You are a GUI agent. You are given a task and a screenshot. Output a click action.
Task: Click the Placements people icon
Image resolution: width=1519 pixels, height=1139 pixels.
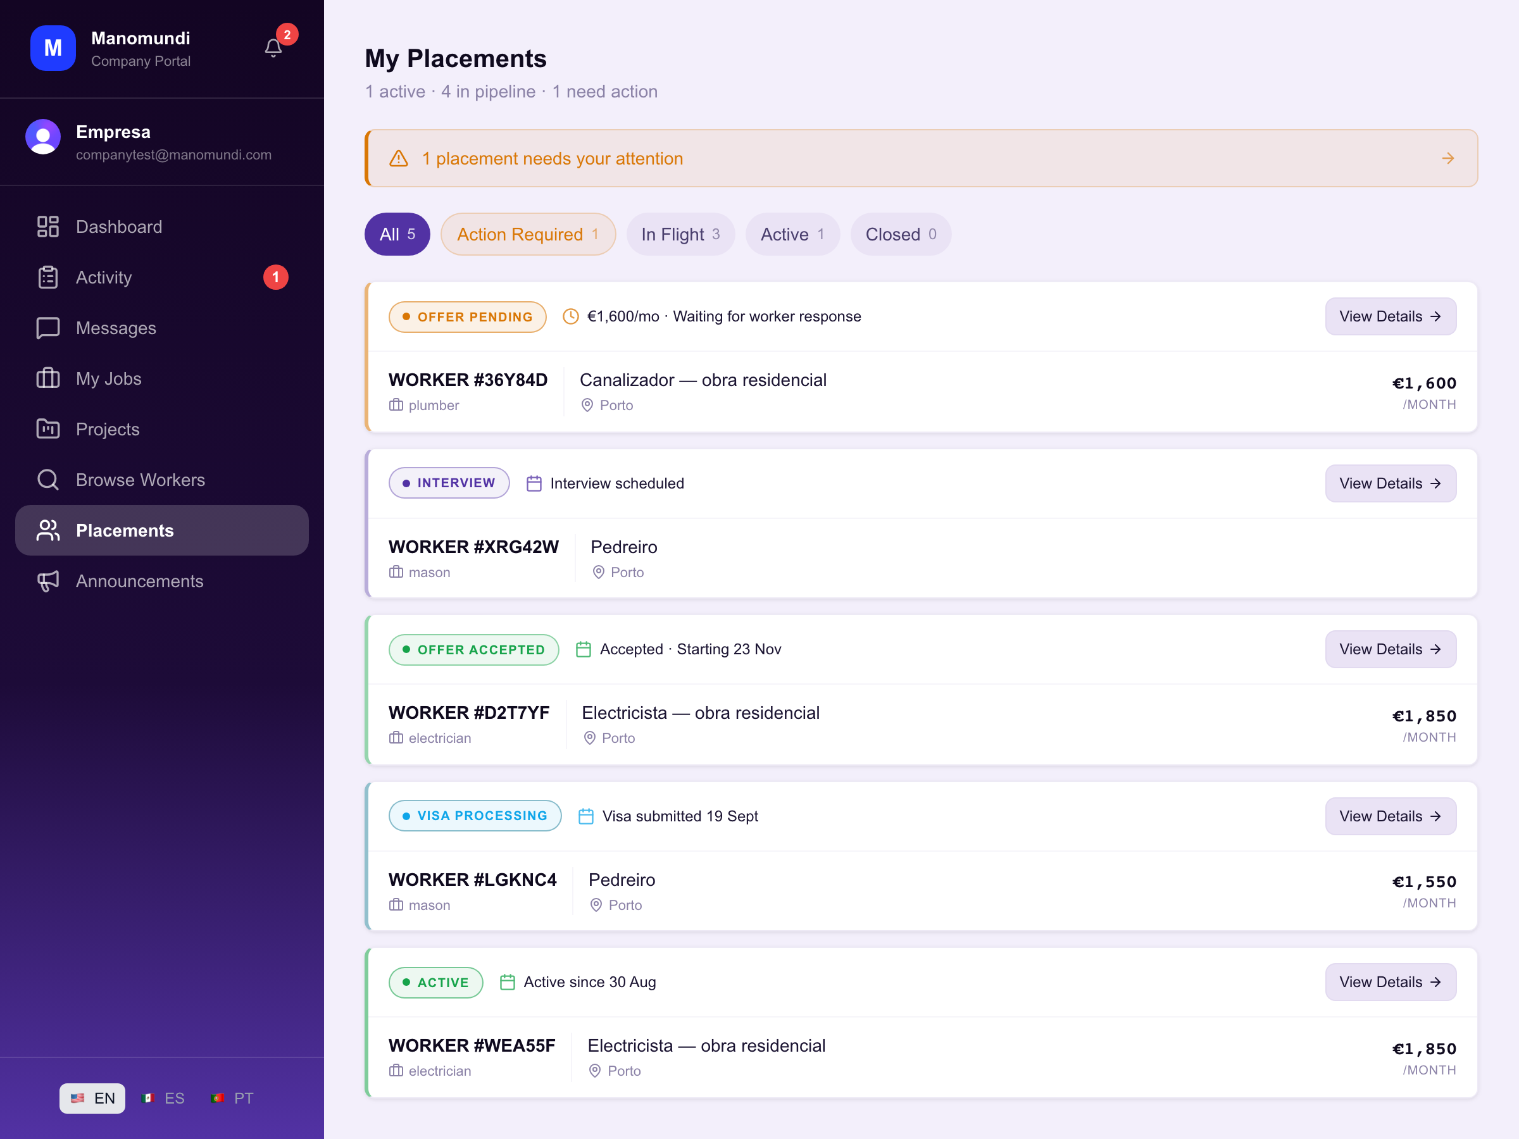click(x=48, y=530)
